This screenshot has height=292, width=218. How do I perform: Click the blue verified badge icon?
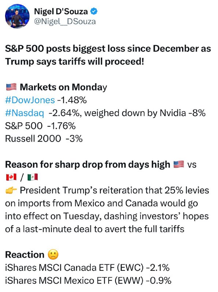point(94,12)
